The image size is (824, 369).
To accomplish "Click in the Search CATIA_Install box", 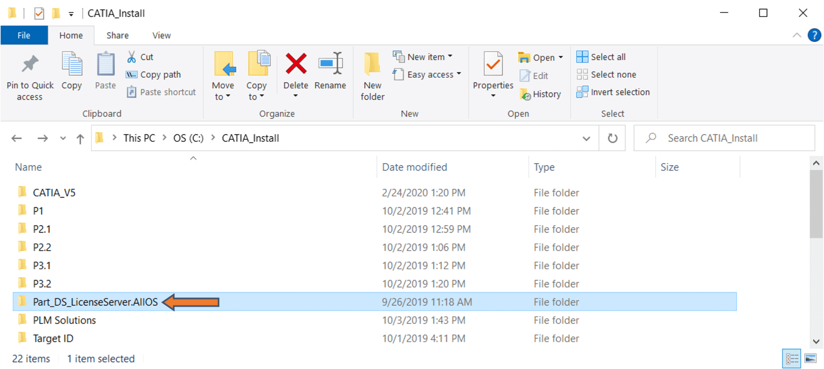I will [724, 138].
